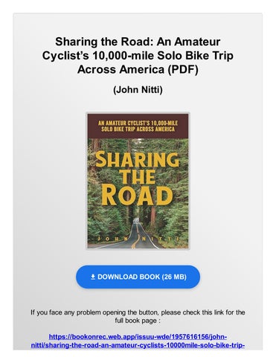Select the page heading 'Sharing the Road: An Amateur'
Image resolution: width=276 pixels, height=357 pixels.
point(138,42)
